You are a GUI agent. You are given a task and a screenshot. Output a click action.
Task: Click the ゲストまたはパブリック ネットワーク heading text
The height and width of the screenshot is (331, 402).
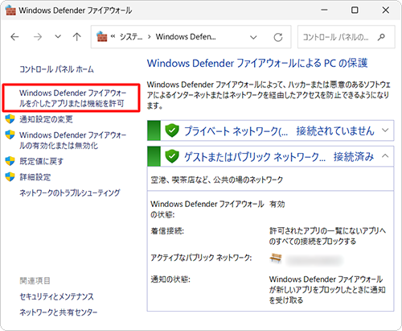pos(255,157)
